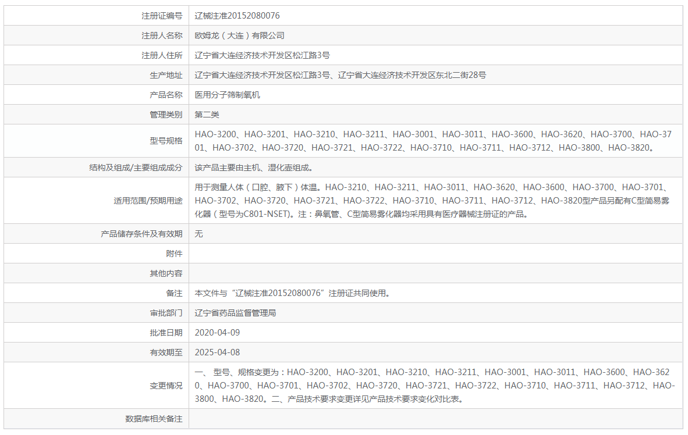The height and width of the screenshot is (435, 688).
Task: Click remark text 本文件与…注册证共同使用
Action: (292, 293)
